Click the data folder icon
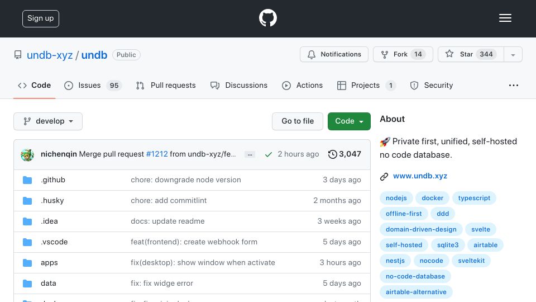Viewport: 536px width, 302px height. click(27, 284)
